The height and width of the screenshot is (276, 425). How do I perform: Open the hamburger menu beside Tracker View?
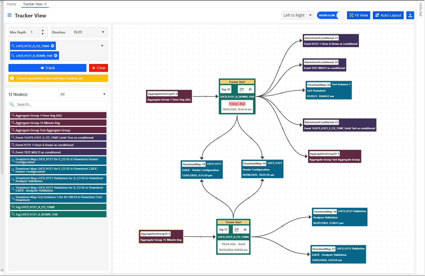(x=9, y=15)
